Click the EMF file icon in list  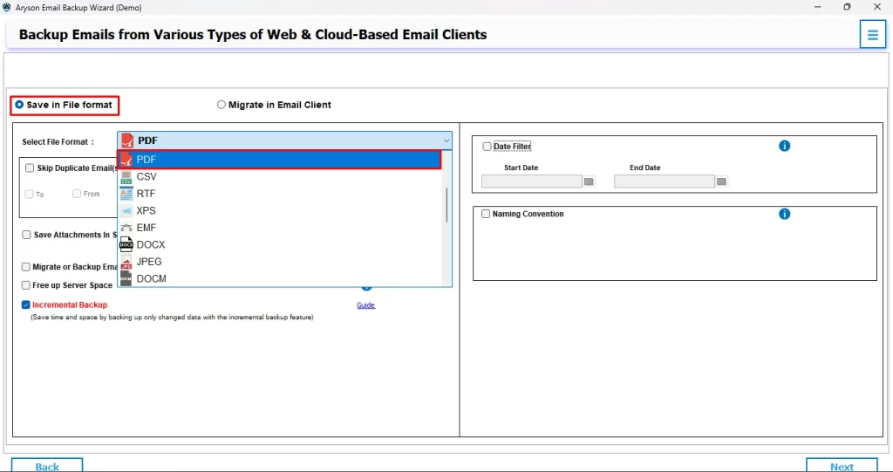point(126,228)
